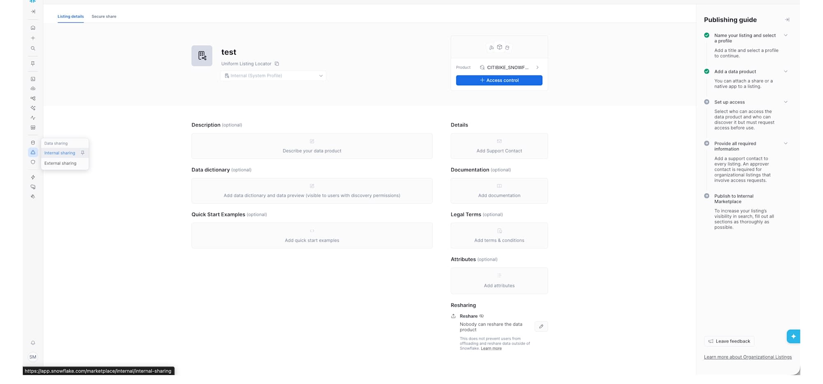Open the Internal (System Profile) dropdown
The image size is (823, 384).
coord(273,76)
